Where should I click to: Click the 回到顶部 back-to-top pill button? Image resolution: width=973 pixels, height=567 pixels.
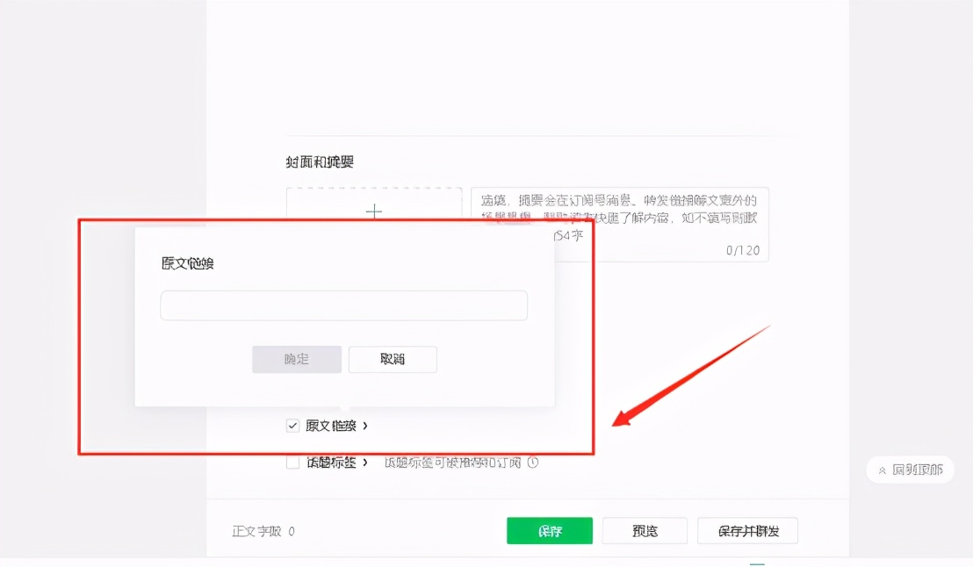[x=910, y=470]
